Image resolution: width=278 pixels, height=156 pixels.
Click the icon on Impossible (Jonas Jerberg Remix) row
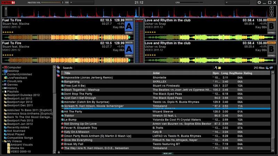(x=63, y=78)
